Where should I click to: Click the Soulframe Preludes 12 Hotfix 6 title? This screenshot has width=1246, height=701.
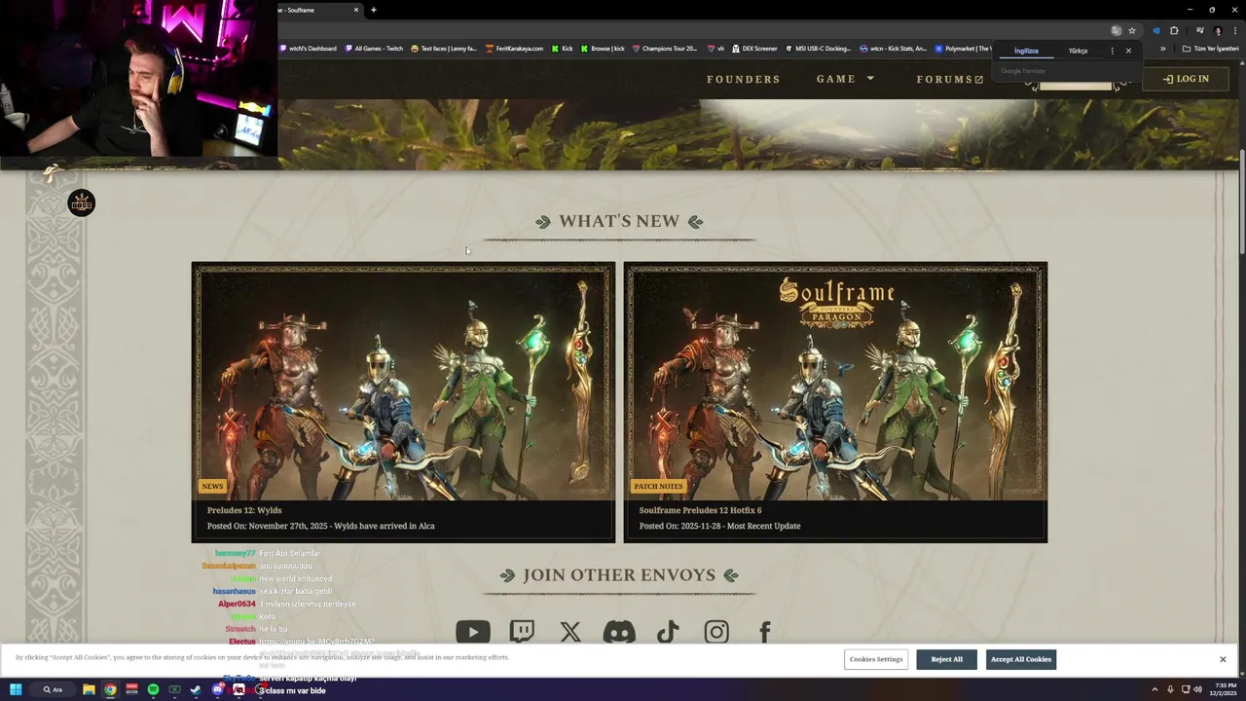point(700,510)
